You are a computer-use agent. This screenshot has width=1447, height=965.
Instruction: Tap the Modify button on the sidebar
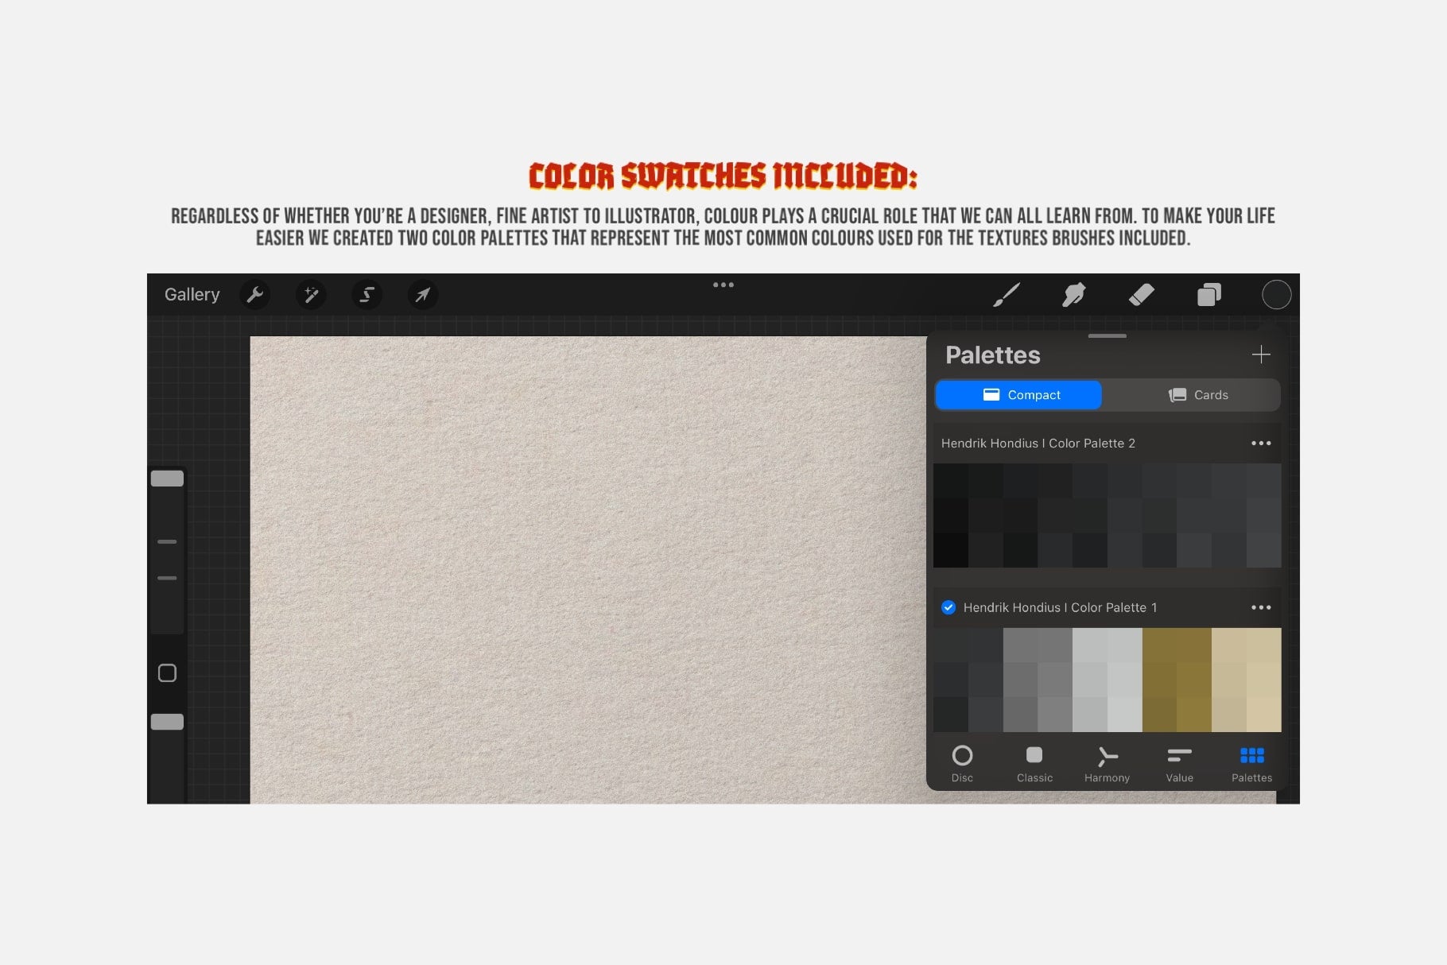(168, 672)
